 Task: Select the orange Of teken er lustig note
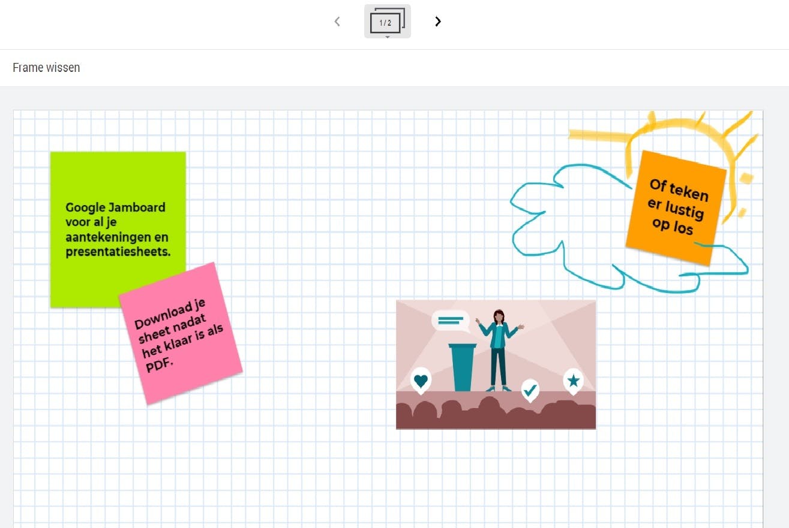pyautogui.click(x=676, y=207)
